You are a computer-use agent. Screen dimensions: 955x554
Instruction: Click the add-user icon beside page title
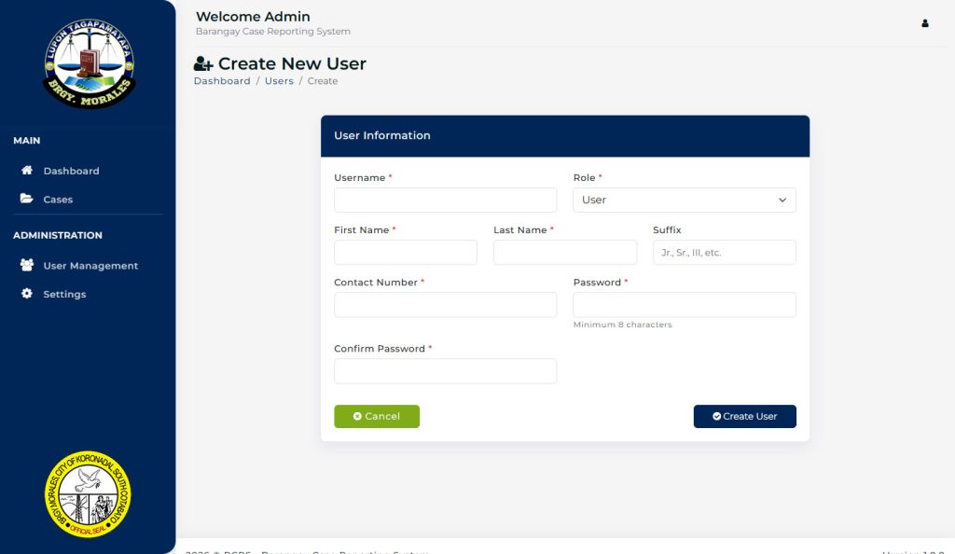pyautogui.click(x=203, y=64)
